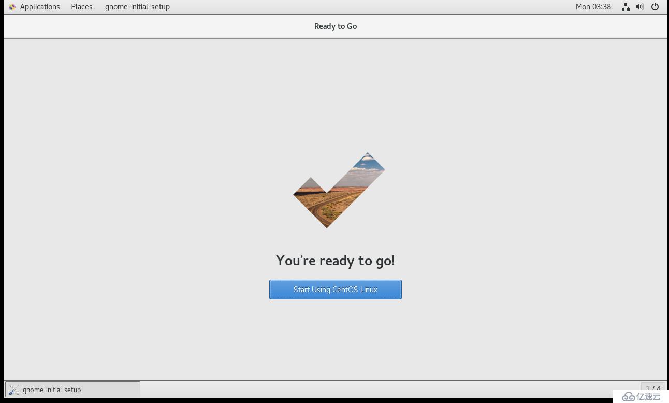669x403 pixels.
Task: Open gnome-initial-setup app menu in top bar
Action: pyautogui.click(x=137, y=7)
